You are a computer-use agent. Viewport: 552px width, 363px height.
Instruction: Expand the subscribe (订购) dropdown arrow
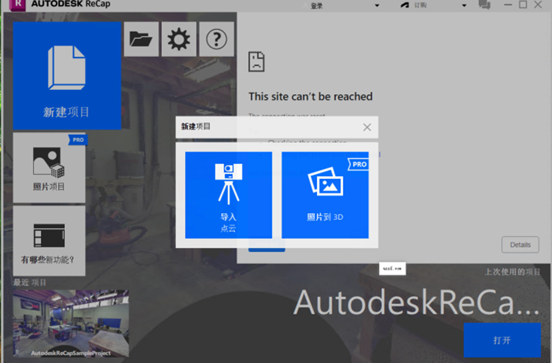click(464, 6)
